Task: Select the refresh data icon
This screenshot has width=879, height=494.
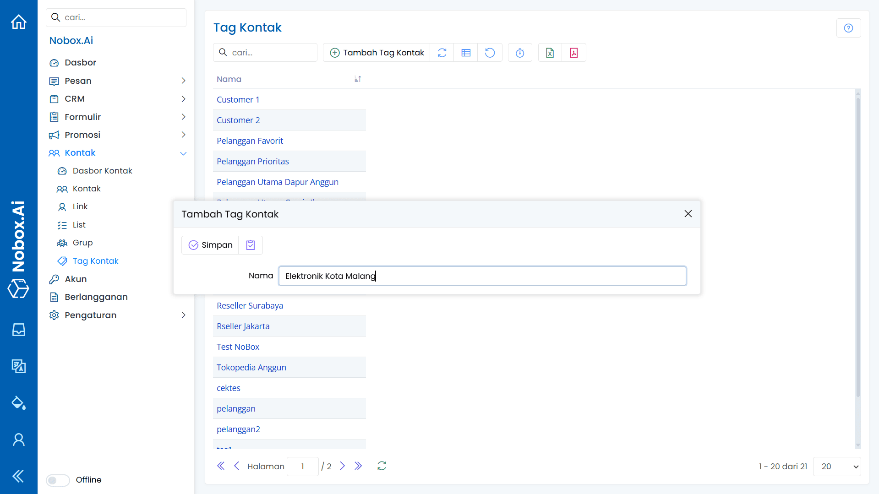Action: coord(442,52)
